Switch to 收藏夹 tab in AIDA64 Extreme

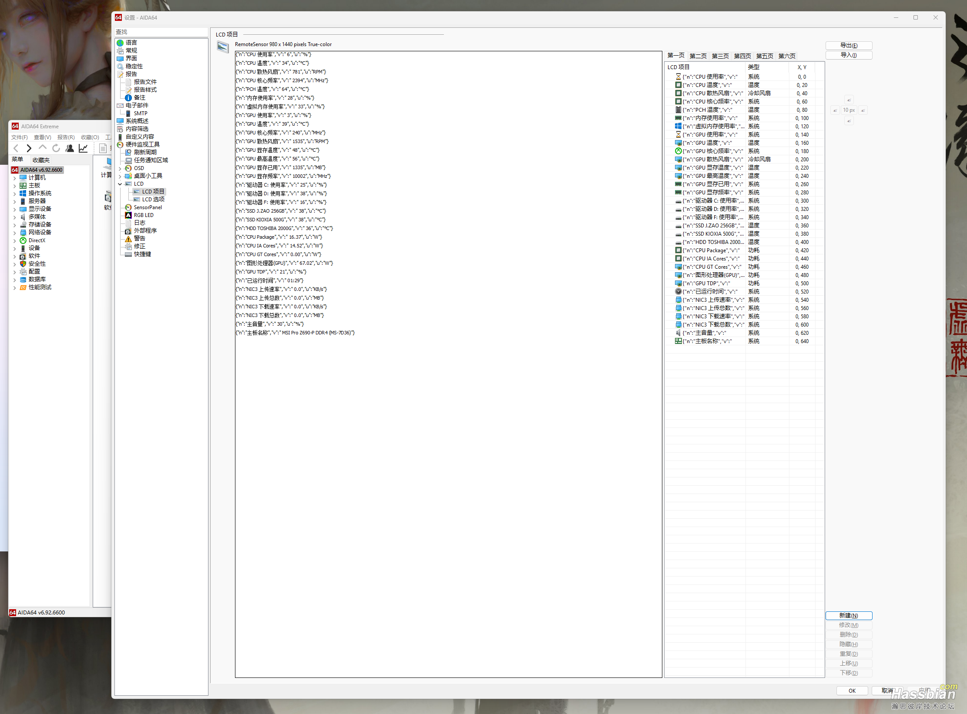coord(41,160)
